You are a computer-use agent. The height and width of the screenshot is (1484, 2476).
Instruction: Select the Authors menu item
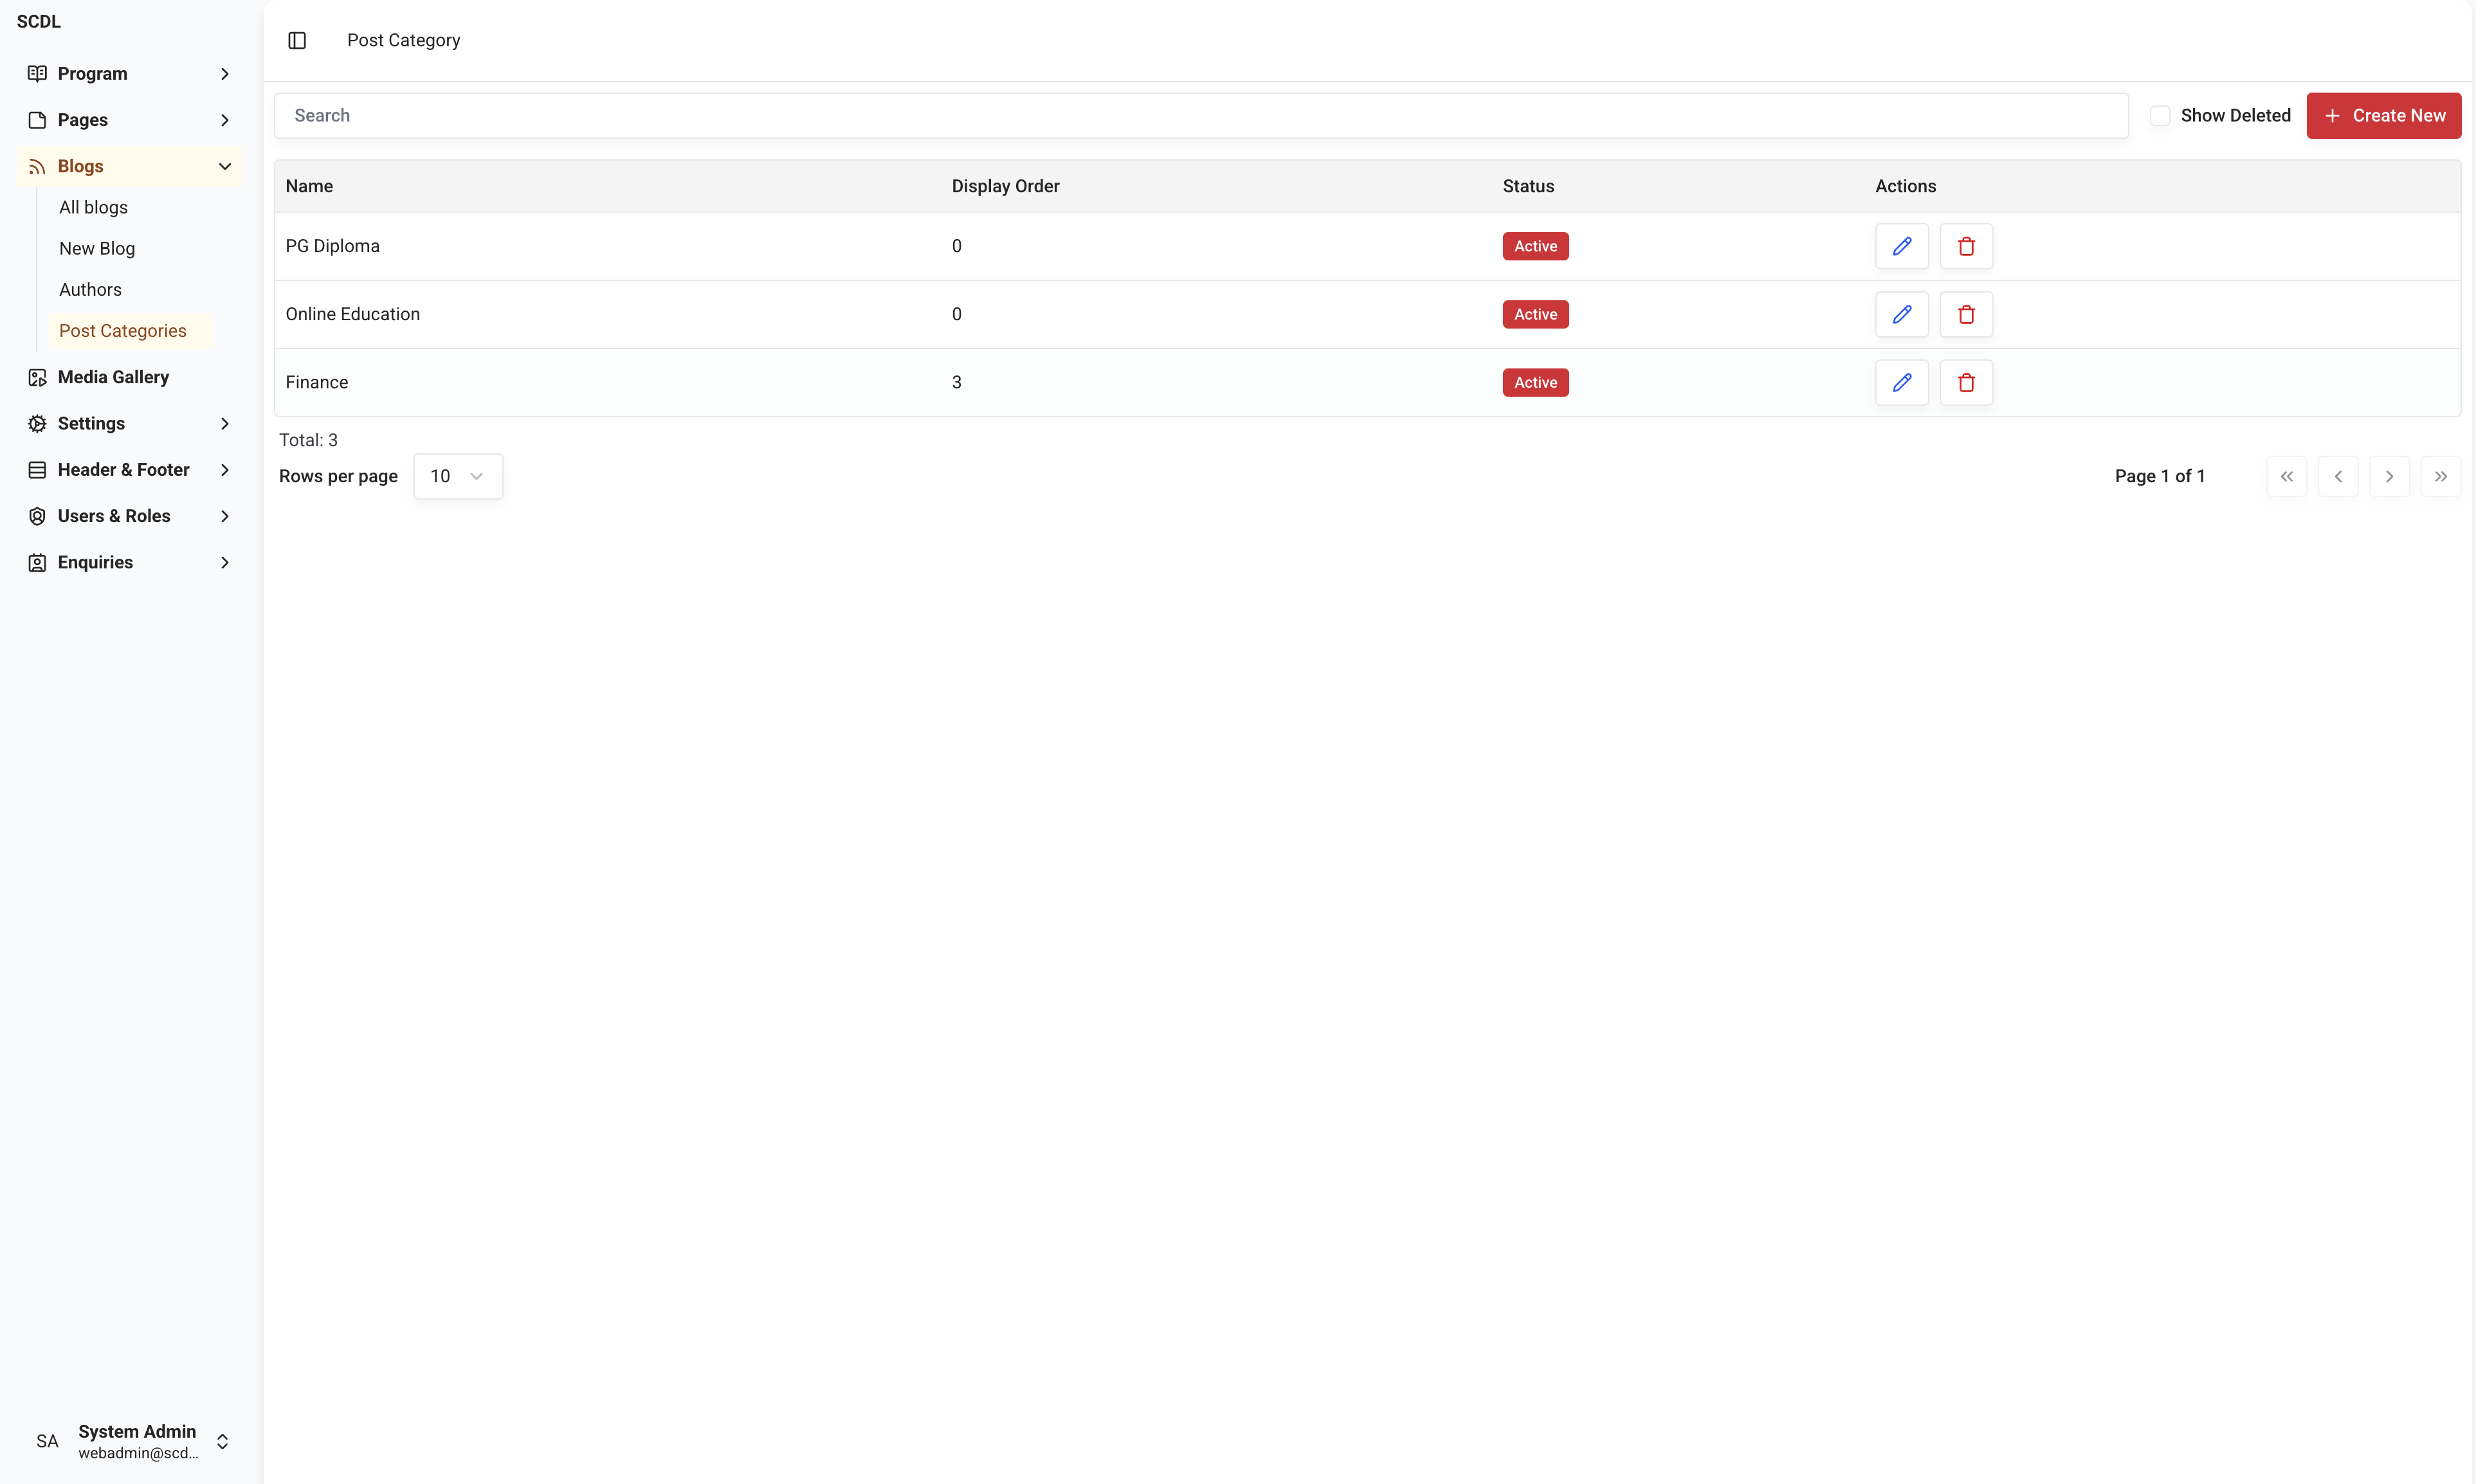coord(90,289)
